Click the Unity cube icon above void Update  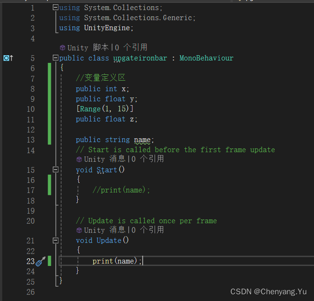(79, 230)
